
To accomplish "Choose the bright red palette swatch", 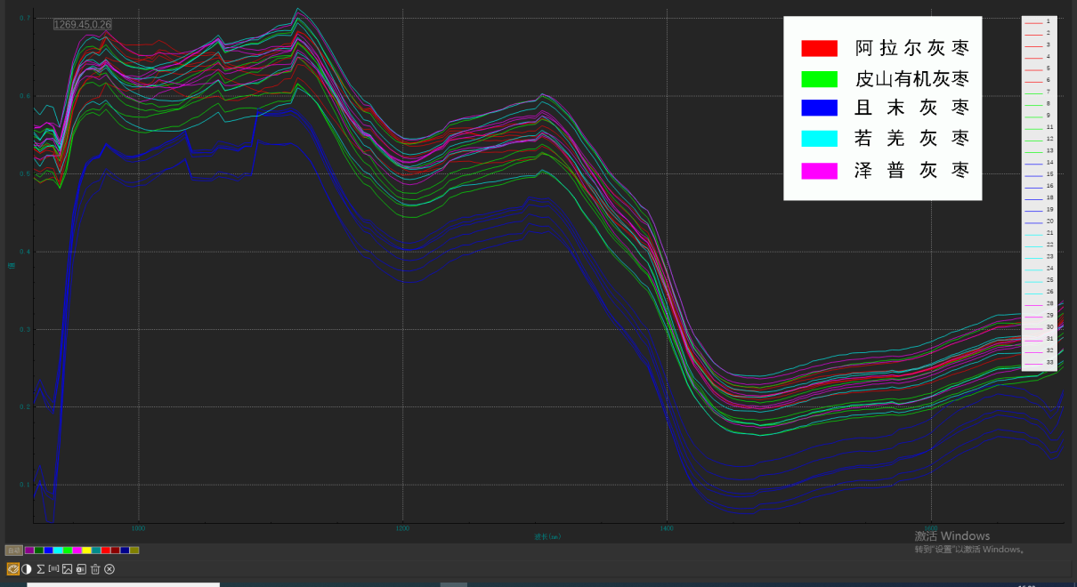I will click(106, 551).
